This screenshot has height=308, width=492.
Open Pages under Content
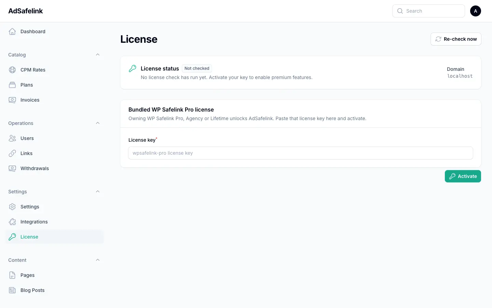pos(55,275)
